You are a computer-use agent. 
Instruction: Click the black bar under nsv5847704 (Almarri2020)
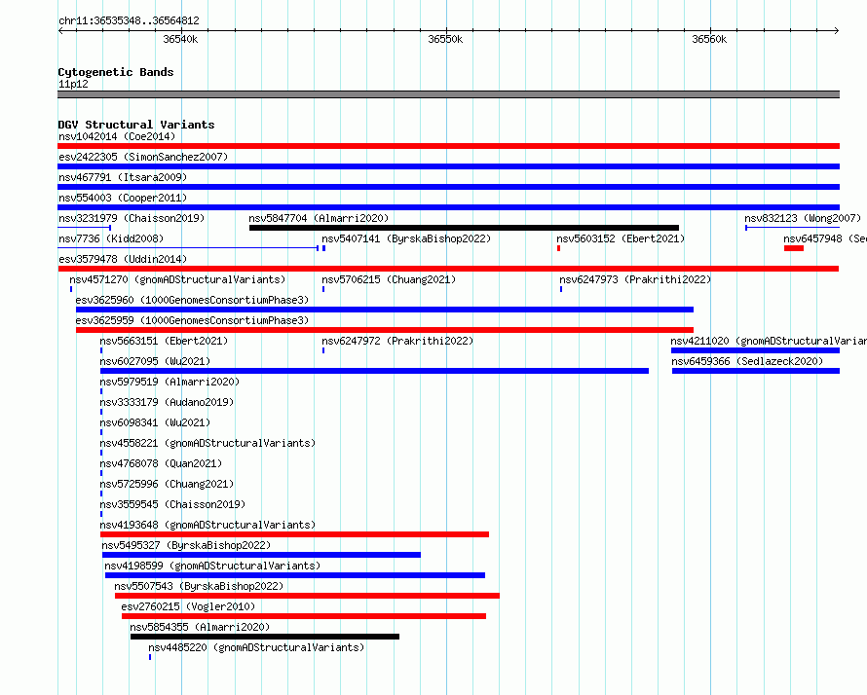pyautogui.click(x=464, y=228)
